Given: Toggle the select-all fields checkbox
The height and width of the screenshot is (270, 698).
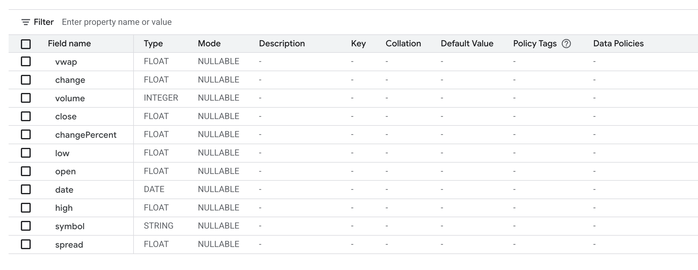Looking at the screenshot, I should pos(26,44).
